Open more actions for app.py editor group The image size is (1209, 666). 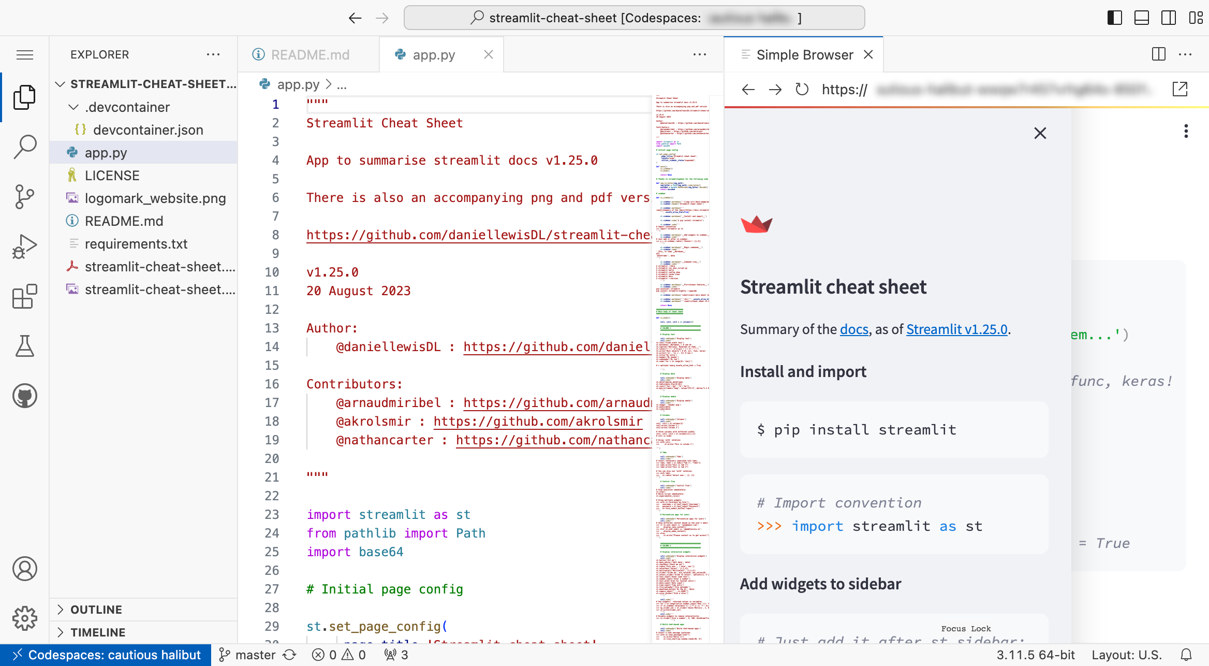pos(700,54)
